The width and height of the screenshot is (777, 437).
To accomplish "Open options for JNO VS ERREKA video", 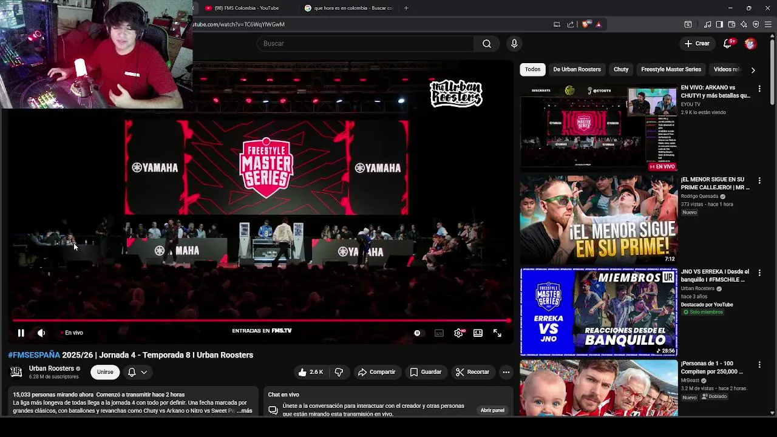I will pyautogui.click(x=759, y=273).
